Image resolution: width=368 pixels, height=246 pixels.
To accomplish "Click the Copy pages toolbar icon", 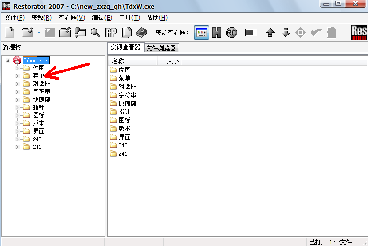I will 126,33.
